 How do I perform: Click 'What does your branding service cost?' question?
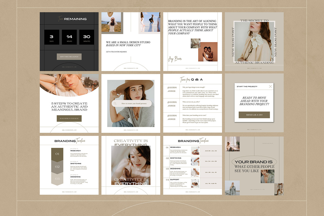[194, 115]
